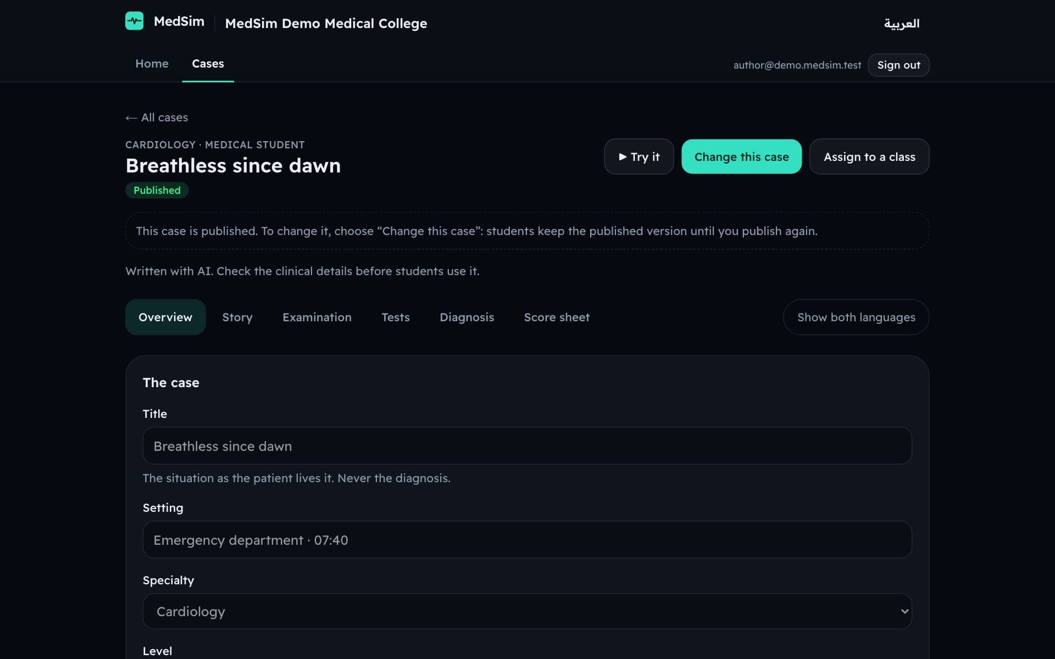This screenshot has height=659, width=1055.
Task: Toggle Show both languages
Action: tap(856, 317)
